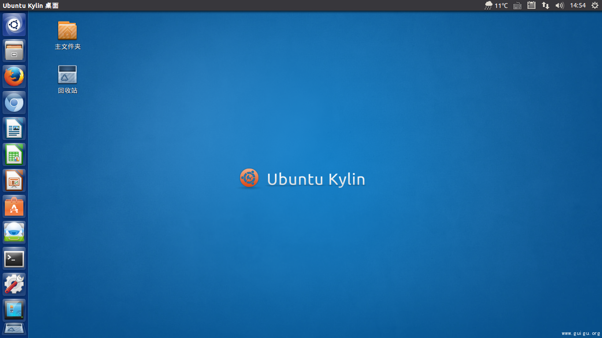Click the Ubuntu Kylin 桌面 panel title
The image size is (602, 338).
tap(30, 5)
